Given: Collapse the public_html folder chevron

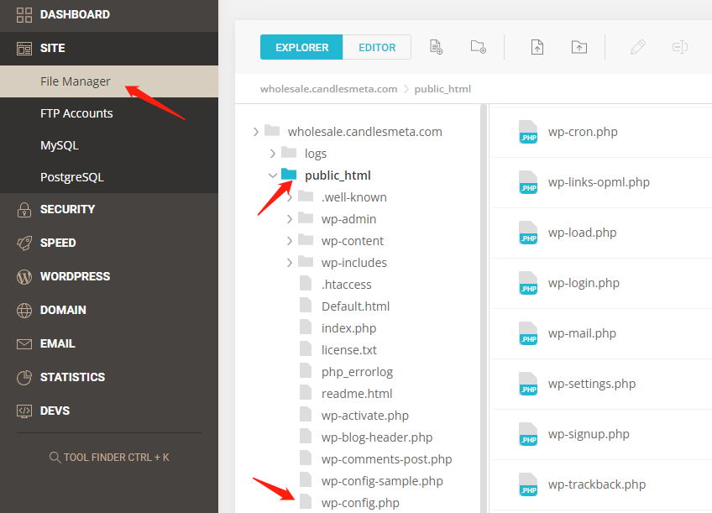Looking at the screenshot, I should (272, 175).
